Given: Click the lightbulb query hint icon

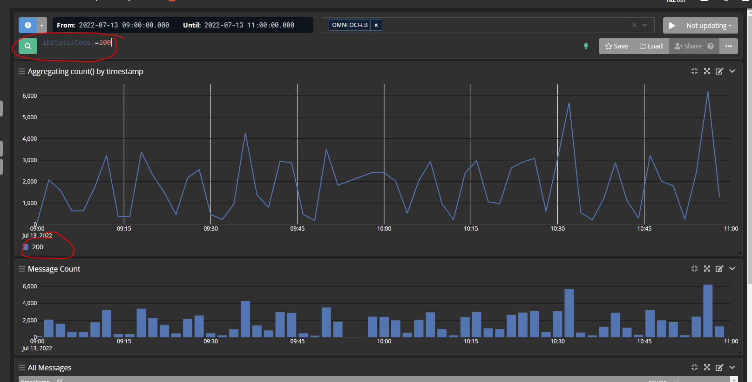Looking at the screenshot, I should [x=586, y=46].
